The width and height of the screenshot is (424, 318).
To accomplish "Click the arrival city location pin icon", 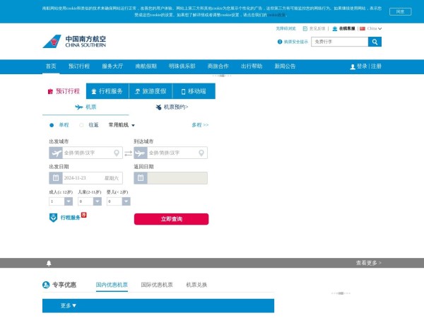I will tap(201, 153).
